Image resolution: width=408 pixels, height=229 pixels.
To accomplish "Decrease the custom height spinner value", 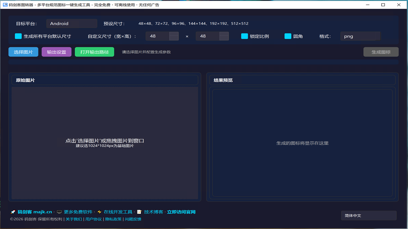I will tap(224, 38).
